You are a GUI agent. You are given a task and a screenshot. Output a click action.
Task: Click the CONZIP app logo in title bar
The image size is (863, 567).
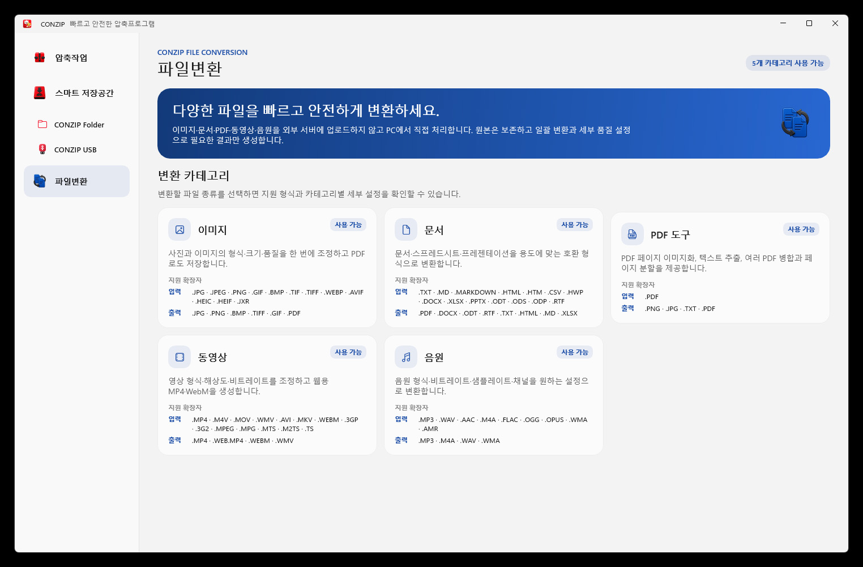pos(27,24)
